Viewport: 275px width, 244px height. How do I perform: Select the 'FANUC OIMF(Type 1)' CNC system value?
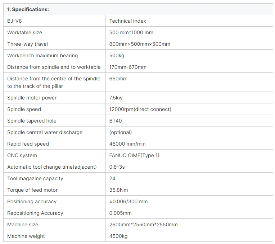[x=134, y=155]
